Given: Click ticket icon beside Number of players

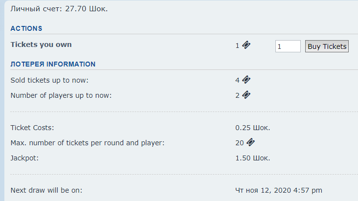Looking at the screenshot, I should tap(246, 95).
